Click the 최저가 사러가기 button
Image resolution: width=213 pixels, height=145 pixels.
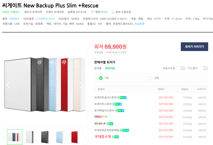pos(194,47)
